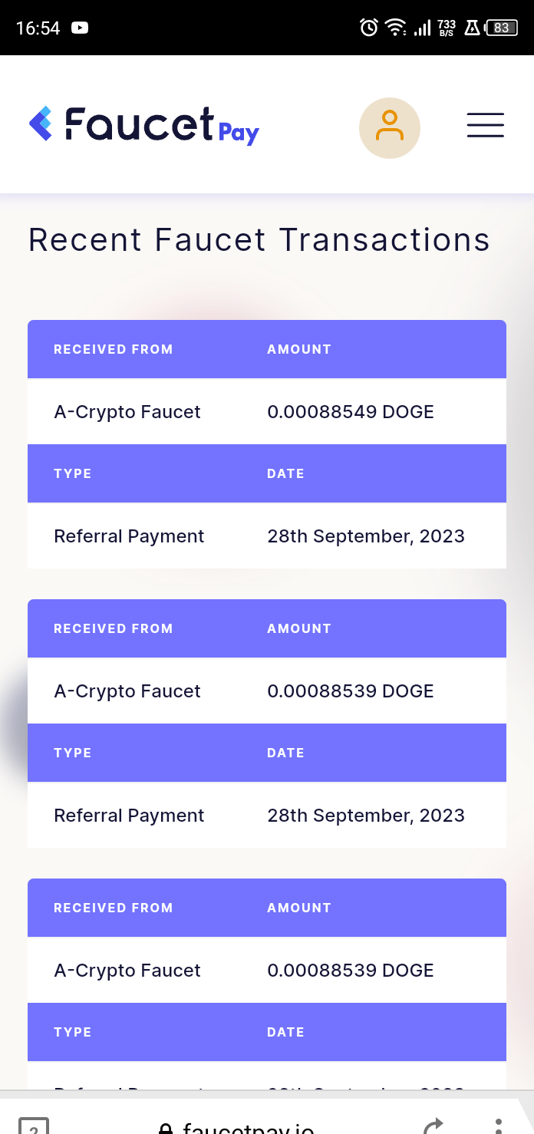Tap the Wi-Fi status icon
This screenshot has width=534, height=1134.
click(x=395, y=28)
